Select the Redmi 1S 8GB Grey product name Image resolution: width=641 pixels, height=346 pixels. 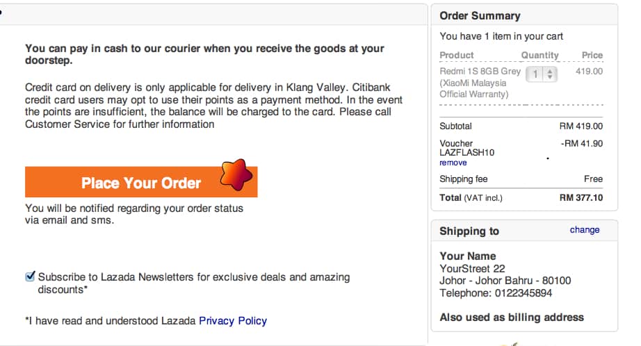[480, 71]
